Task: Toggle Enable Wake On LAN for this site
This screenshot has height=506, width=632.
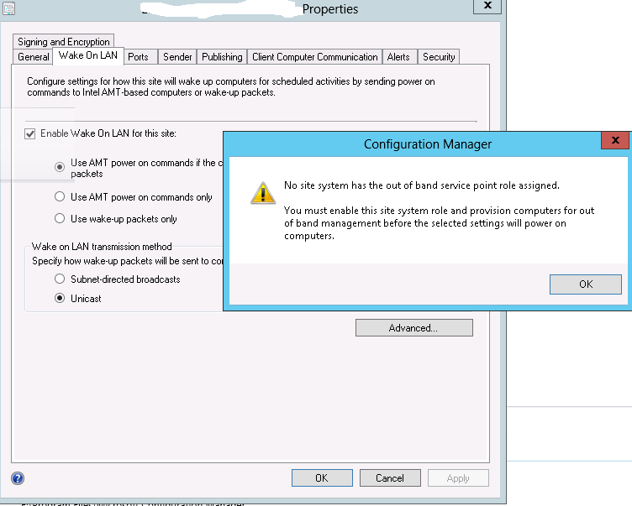Action: (29, 133)
